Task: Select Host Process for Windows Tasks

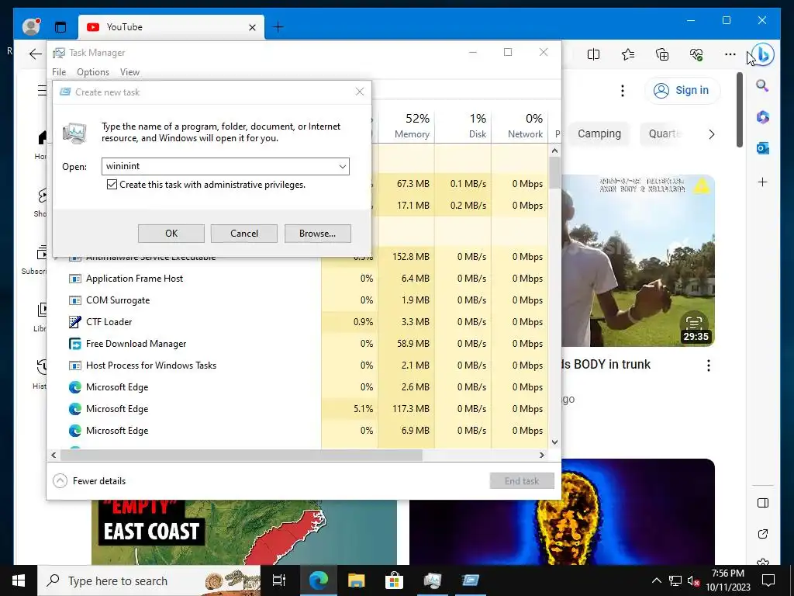Action: point(297,366)
